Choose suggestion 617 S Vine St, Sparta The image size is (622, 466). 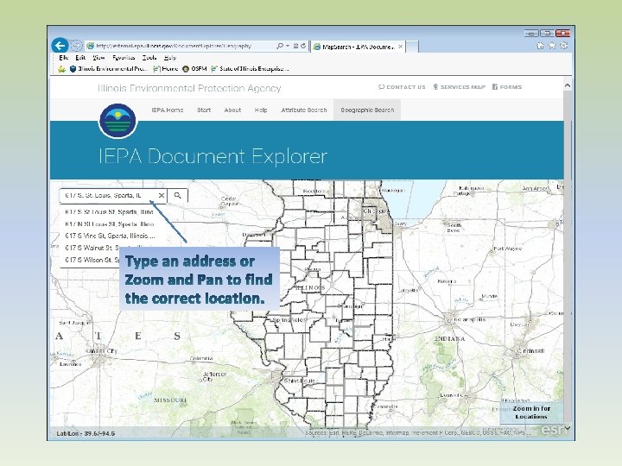point(110,236)
